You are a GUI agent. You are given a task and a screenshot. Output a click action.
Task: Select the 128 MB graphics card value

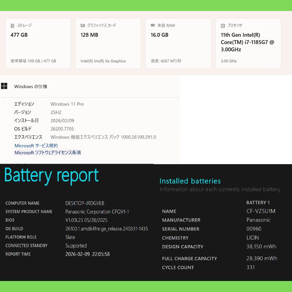(x=89, y=35)
